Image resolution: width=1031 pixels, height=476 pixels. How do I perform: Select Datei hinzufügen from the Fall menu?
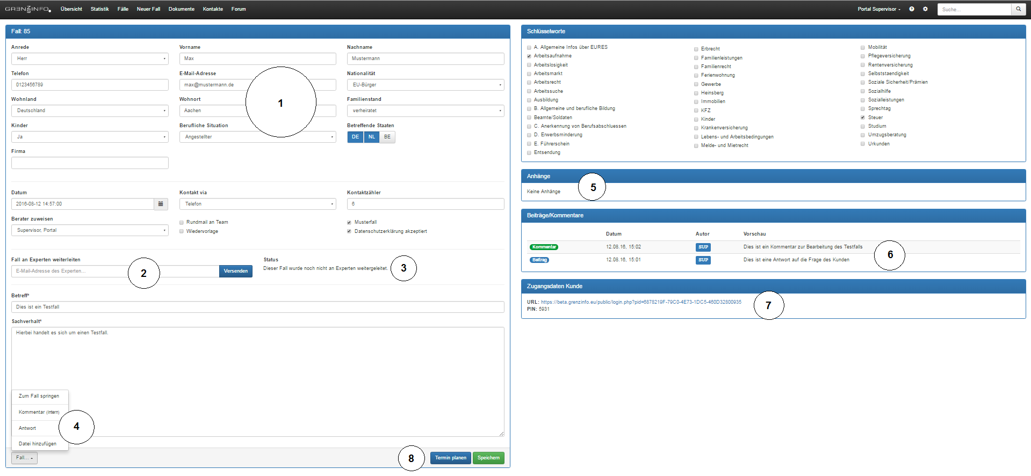pyautogui.click(x=38, y=444)
